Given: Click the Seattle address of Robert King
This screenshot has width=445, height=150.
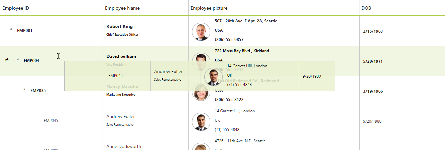Looking at the screenshot, I should pyautogui.click(x=246, y=21).
